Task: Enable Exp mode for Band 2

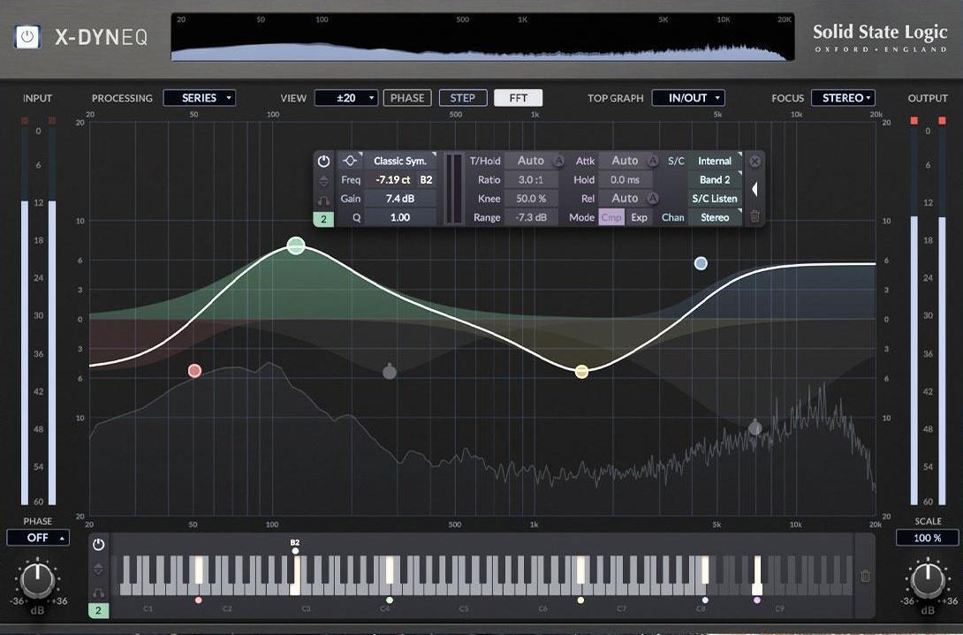Action: point(639,217)
